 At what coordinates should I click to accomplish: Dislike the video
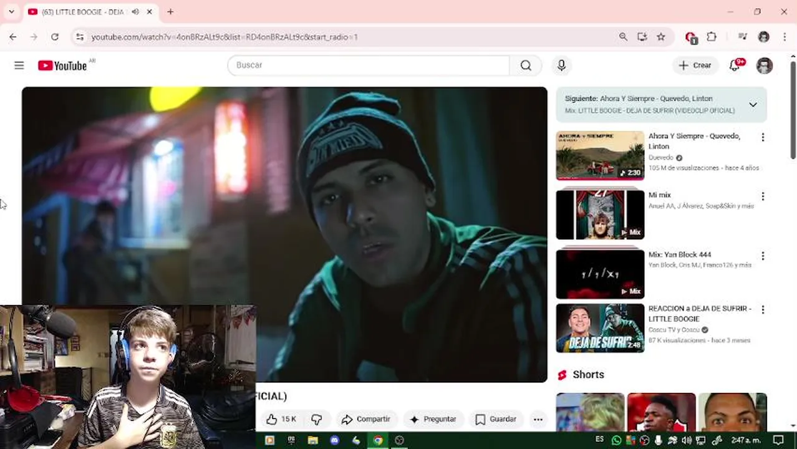(316, 419)
